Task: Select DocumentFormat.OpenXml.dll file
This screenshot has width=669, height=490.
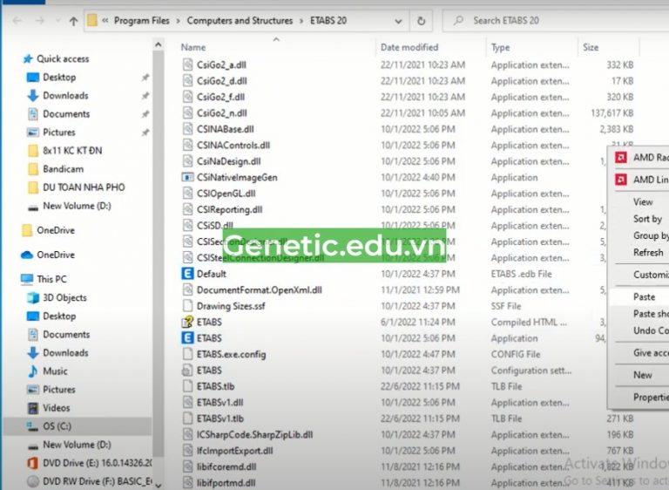Action: (259, 290)
